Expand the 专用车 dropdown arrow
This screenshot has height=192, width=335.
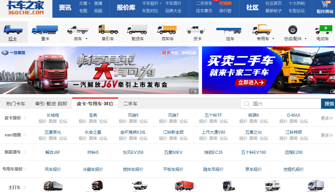point(273,39)
